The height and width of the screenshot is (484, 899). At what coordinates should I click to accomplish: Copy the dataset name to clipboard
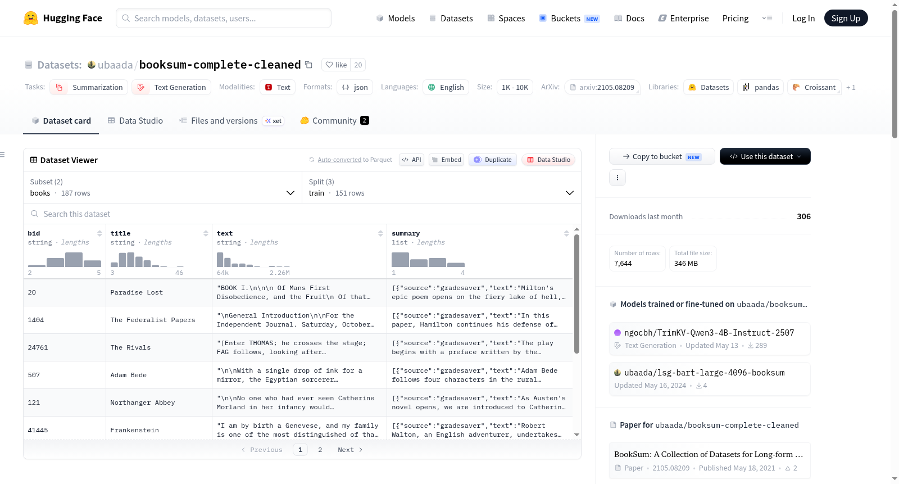point(308,65)
